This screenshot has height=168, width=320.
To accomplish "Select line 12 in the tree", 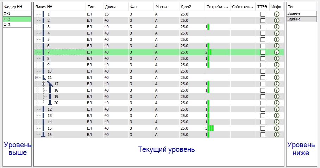I will point(50,109).
